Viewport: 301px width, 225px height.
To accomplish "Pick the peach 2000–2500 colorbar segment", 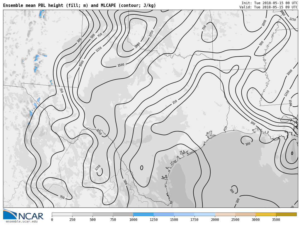I will [x=225, y=214].
